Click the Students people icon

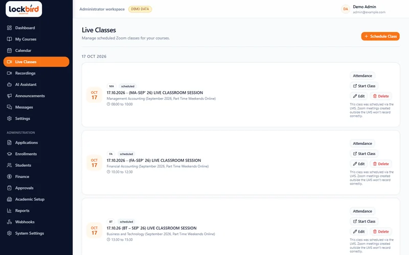tap(9, 165)
